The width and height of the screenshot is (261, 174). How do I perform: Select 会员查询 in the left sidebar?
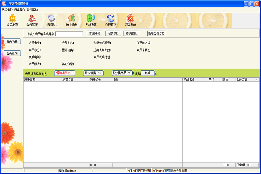click(x=12, y=53)
